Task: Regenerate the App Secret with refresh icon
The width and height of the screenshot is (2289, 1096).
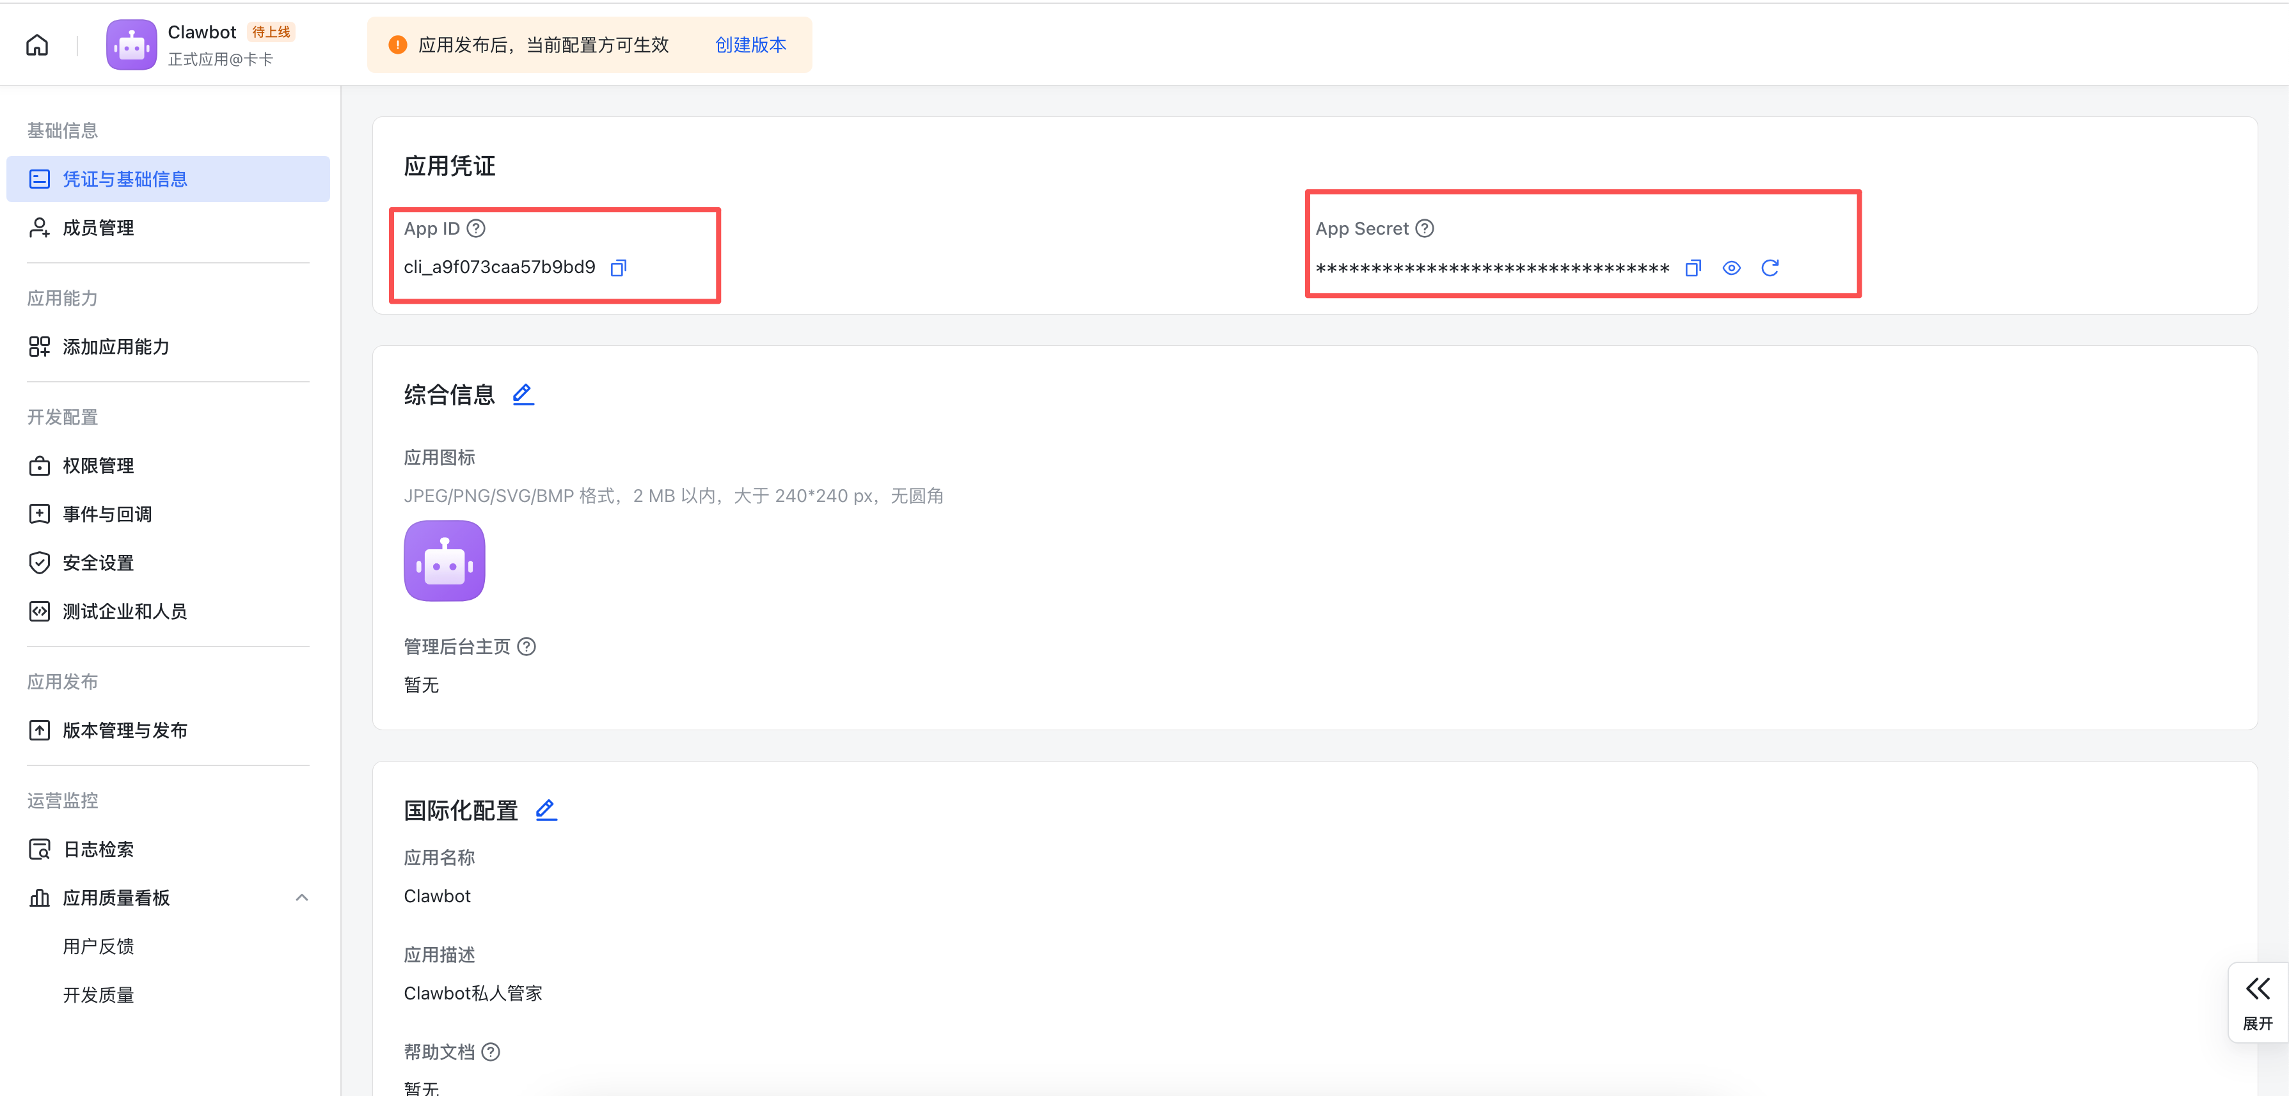Action: pyautogui.click(x=1769, y=267)
